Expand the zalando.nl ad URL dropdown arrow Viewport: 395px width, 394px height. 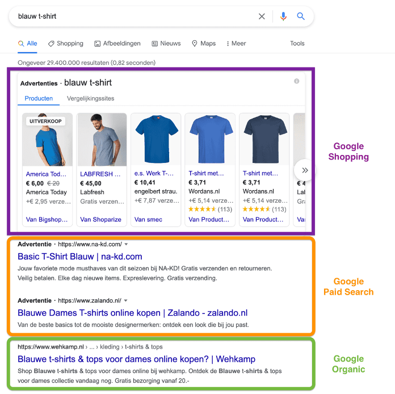click(125, 300)
